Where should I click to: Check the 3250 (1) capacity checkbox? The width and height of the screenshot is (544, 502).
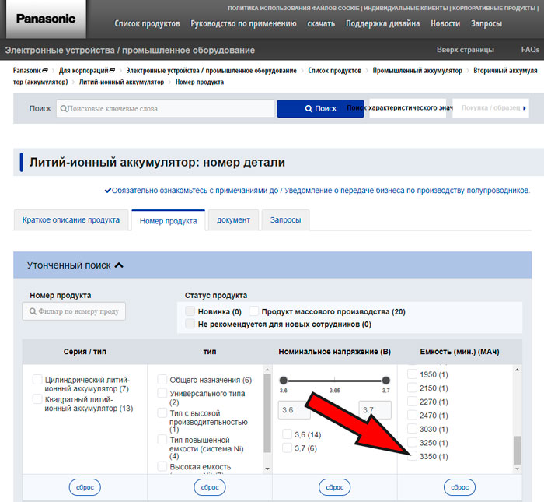412,442
